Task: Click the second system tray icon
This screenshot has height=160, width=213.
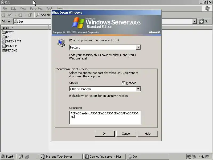Action: pyautogui.click(x=194, y=157)
